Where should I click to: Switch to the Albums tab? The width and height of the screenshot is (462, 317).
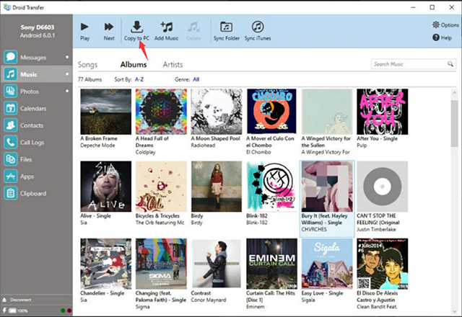click(134, 65)
